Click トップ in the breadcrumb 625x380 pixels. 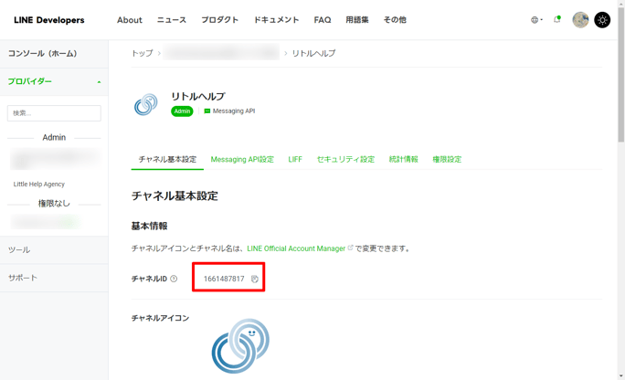click(142, 54)
